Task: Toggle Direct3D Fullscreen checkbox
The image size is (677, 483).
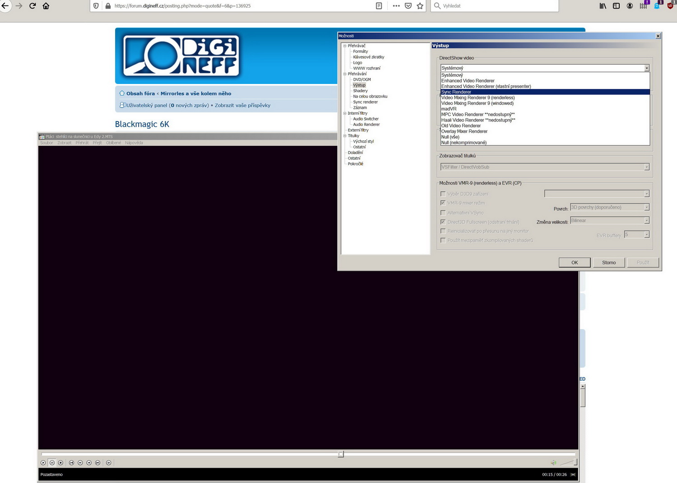Action: [x=443, y=222]
